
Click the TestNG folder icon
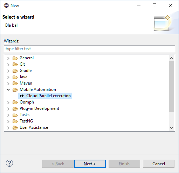[15, 121]
